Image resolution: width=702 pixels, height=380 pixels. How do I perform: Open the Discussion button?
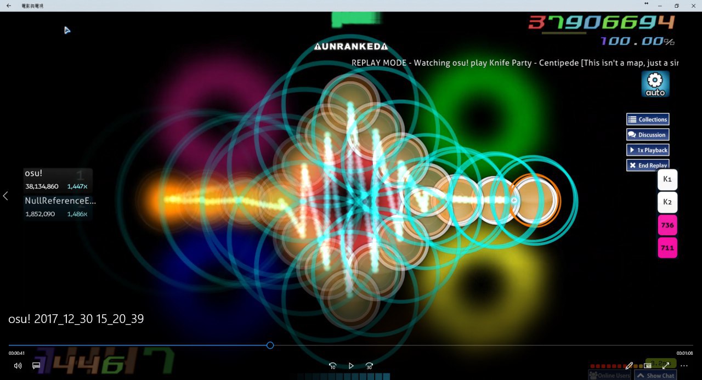pyautogui.click(x=648, y=135)
